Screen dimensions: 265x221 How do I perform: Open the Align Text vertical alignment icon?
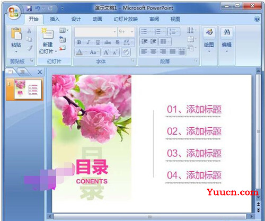(191, 39)
